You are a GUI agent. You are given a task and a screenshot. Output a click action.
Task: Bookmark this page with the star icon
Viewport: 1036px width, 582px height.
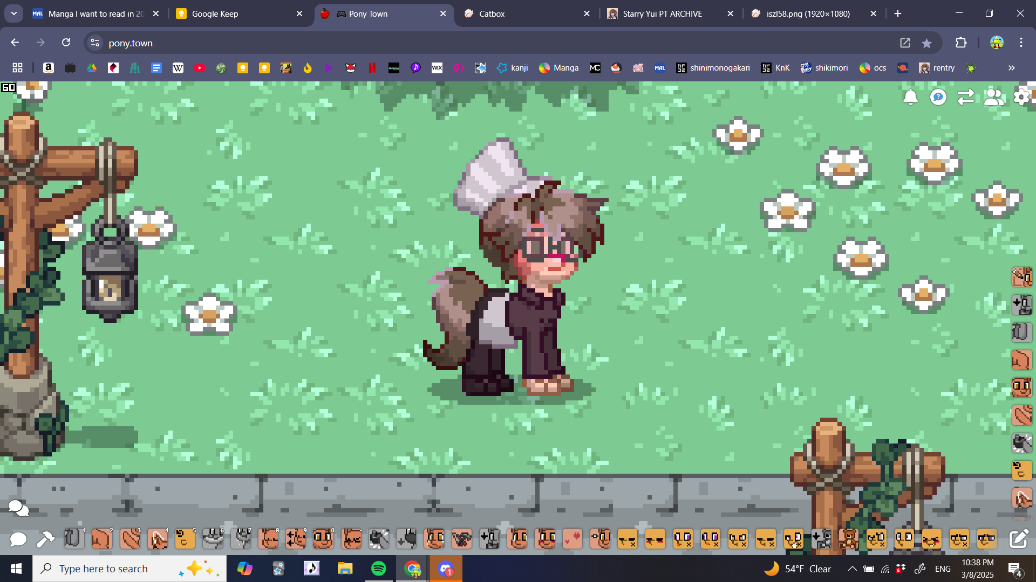pos(926,43)
